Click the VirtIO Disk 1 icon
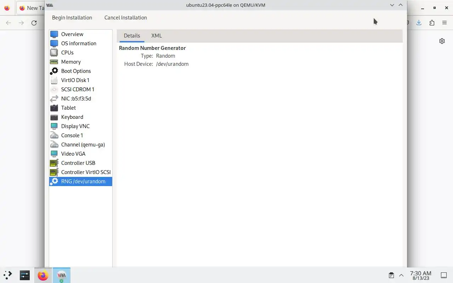The height and width of the screenshot is (283, 453). coord(54,80)
